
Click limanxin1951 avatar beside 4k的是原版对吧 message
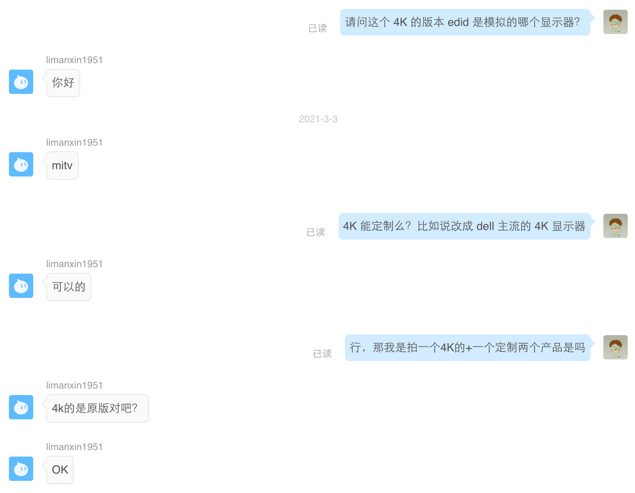(x=21, y=407)
